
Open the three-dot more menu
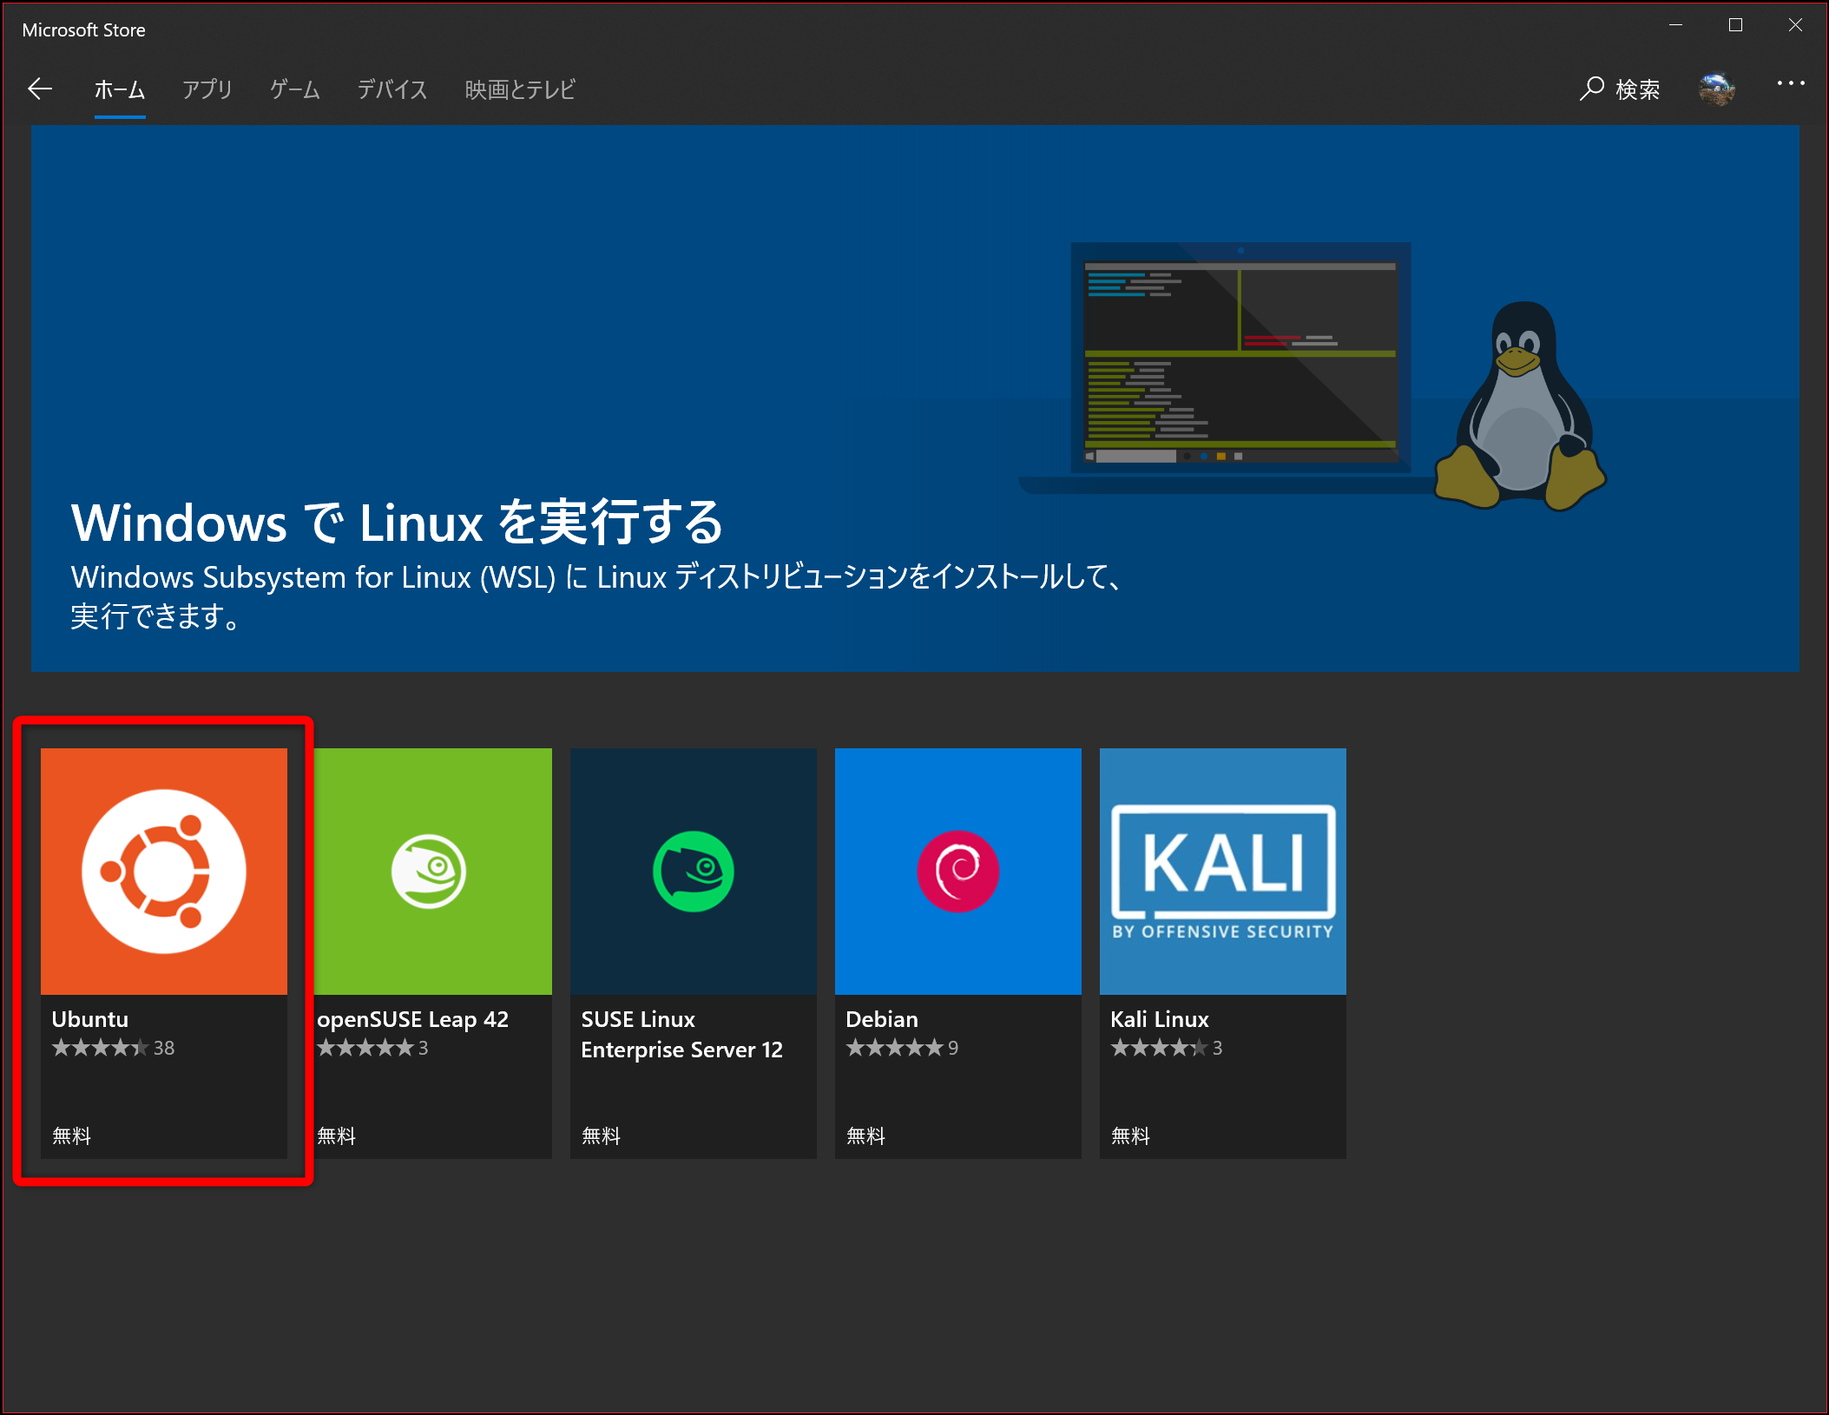[x=1790, y=84]
